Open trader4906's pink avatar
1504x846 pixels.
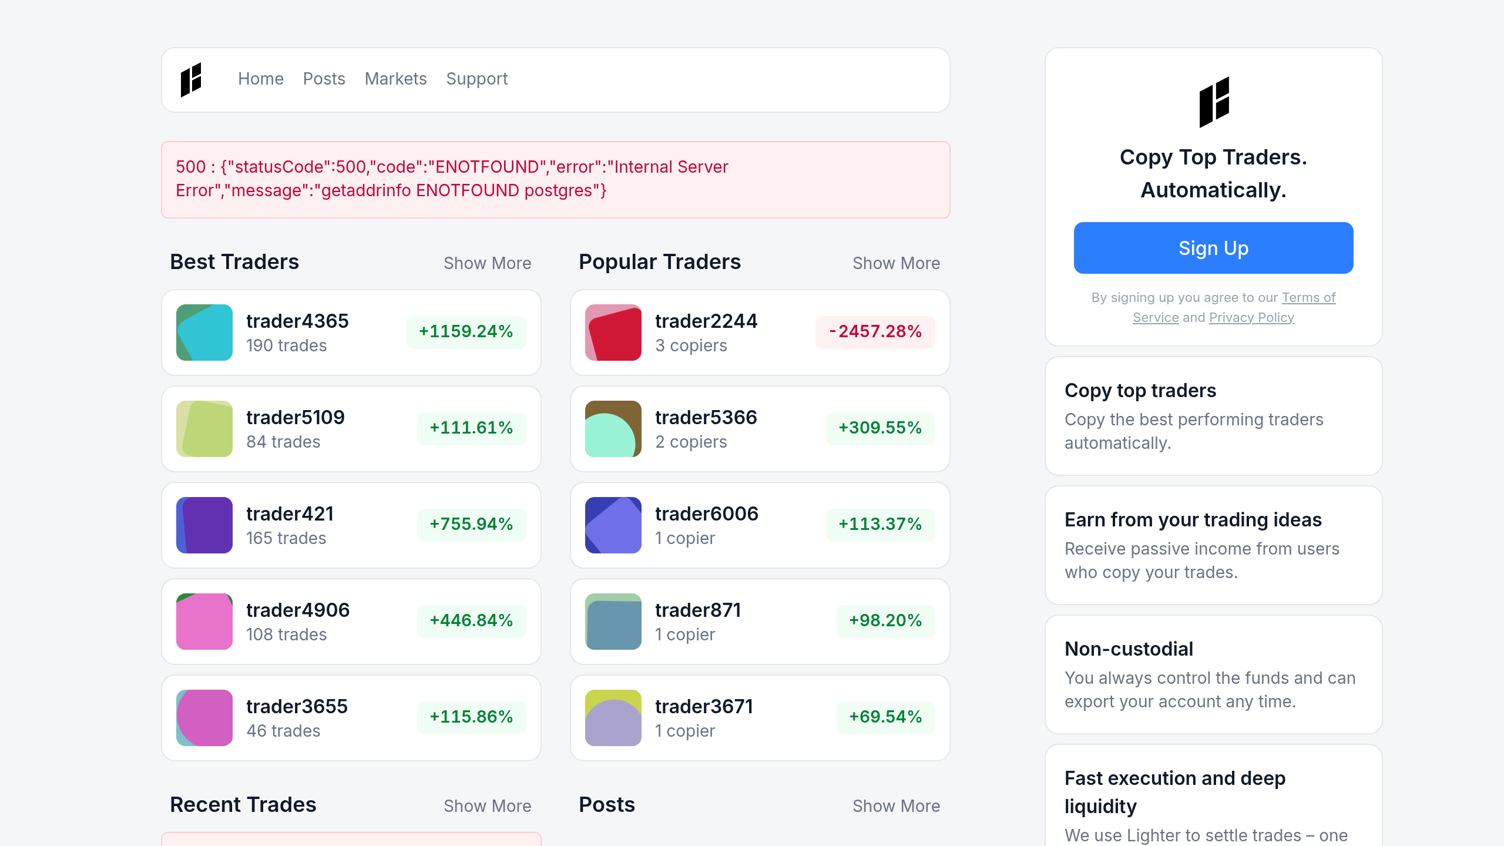pos(204,622)
